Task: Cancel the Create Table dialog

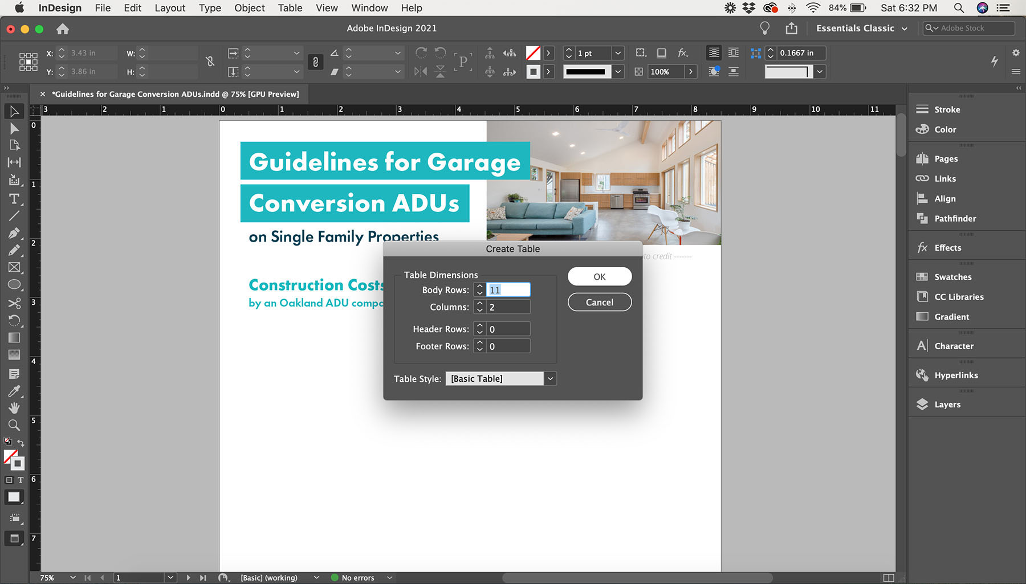Action: point(599,303)
